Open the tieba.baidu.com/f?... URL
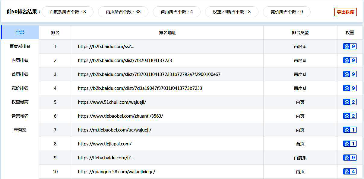364x179 pixels. point(106,158)
